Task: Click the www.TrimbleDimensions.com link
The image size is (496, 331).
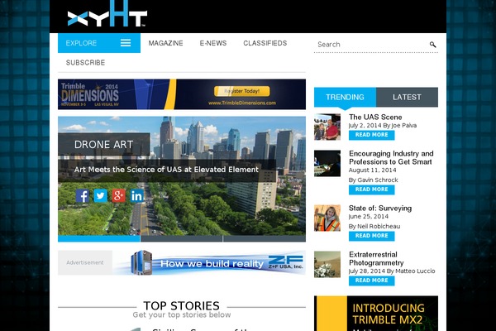Action: [242, 103]
